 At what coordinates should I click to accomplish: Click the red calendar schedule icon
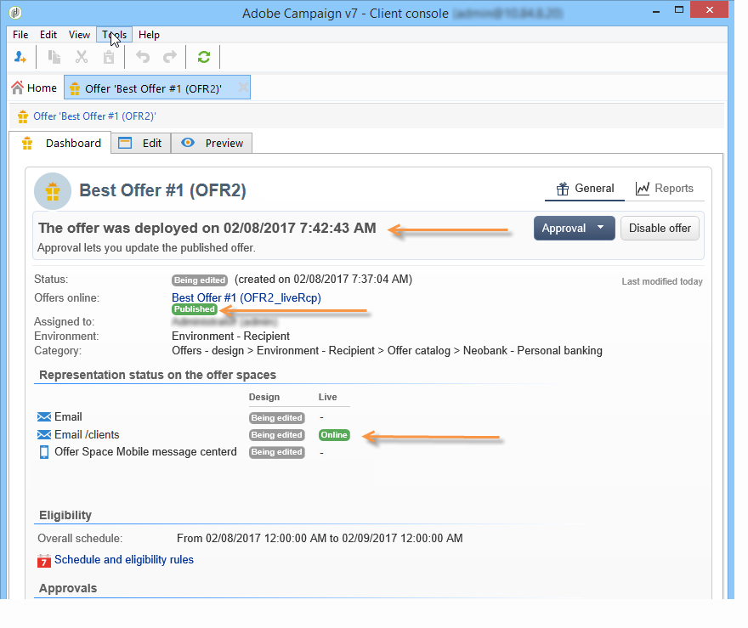44,561
